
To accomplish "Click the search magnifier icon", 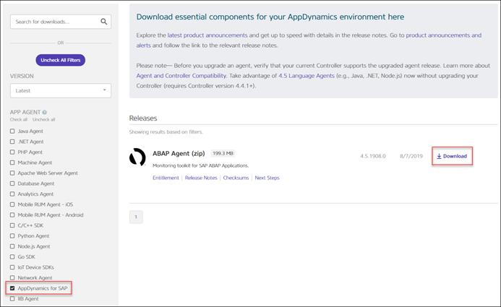I will 104,22.
